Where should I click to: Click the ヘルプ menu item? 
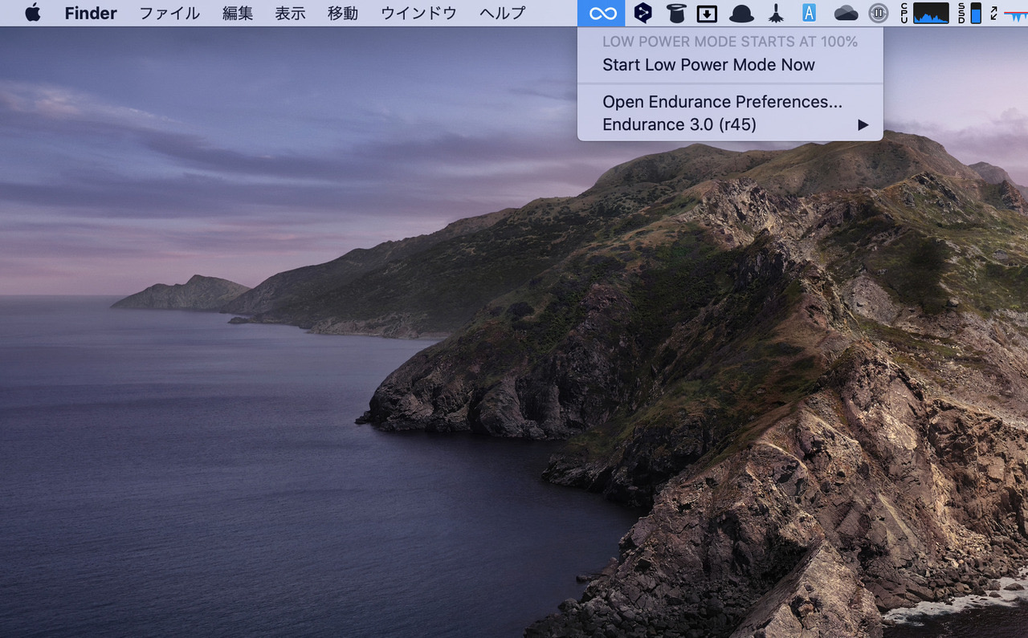(502, 13)
